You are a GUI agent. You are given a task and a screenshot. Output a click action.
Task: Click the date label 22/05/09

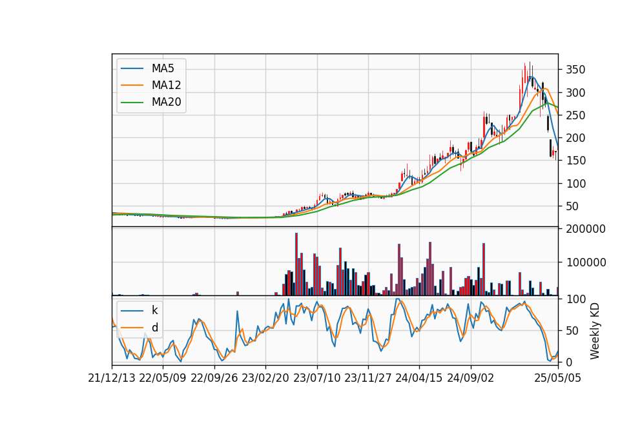[163, 379]
